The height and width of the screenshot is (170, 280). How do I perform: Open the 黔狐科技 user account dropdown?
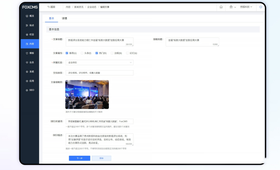(x=246, y=7)
